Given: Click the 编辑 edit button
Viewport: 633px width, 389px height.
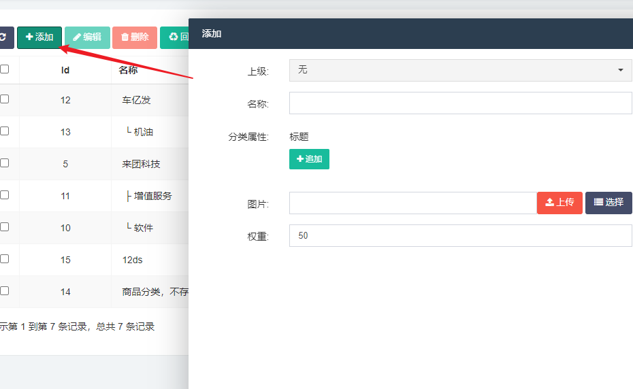Looking at the screenshot, I should click(87, 37).
